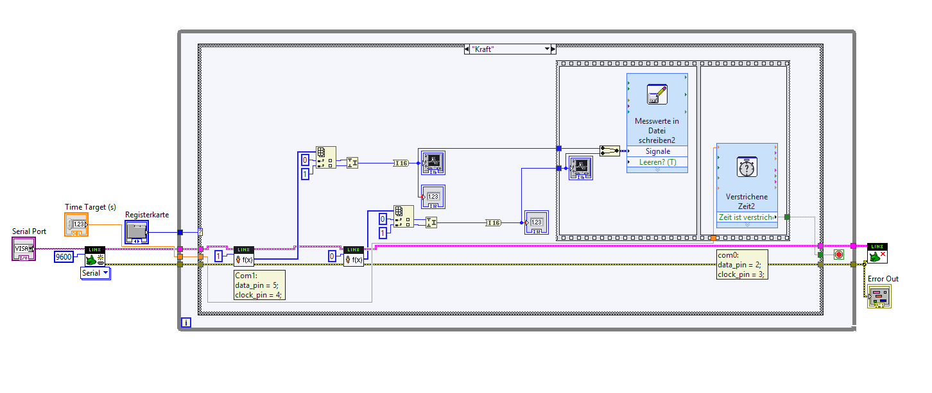Select the upper Index Array function

tap(325, 158)
